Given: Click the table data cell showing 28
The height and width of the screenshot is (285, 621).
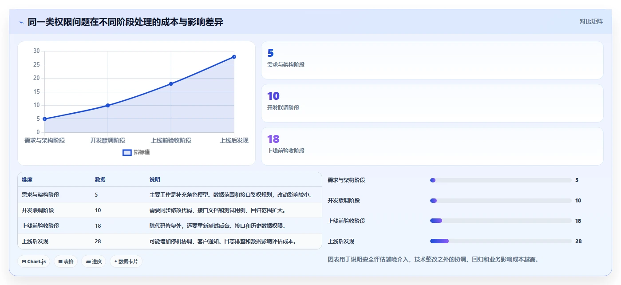Looking at the screenshot, I should (x=98, y=241).
